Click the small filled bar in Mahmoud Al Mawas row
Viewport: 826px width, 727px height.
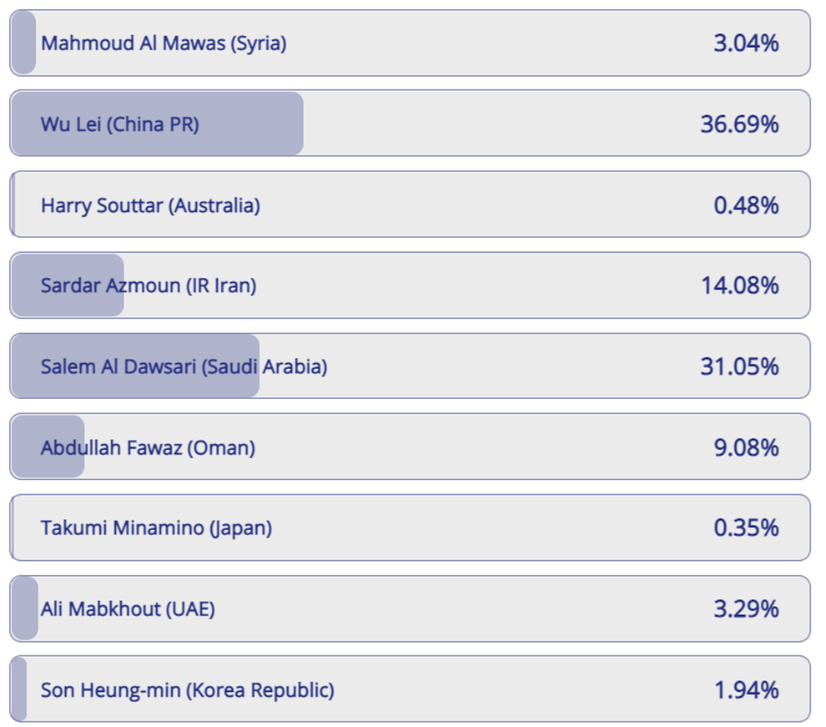23,43
